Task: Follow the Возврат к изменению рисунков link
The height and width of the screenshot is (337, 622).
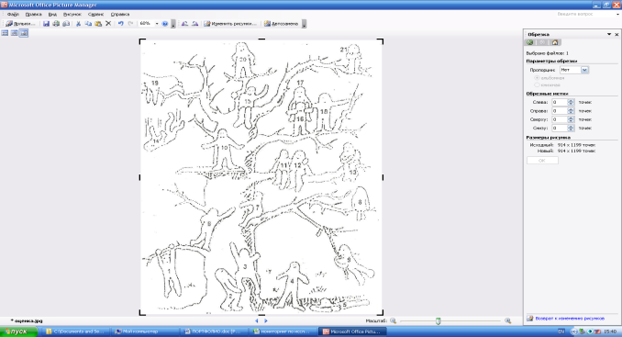Action: [570, 319]
